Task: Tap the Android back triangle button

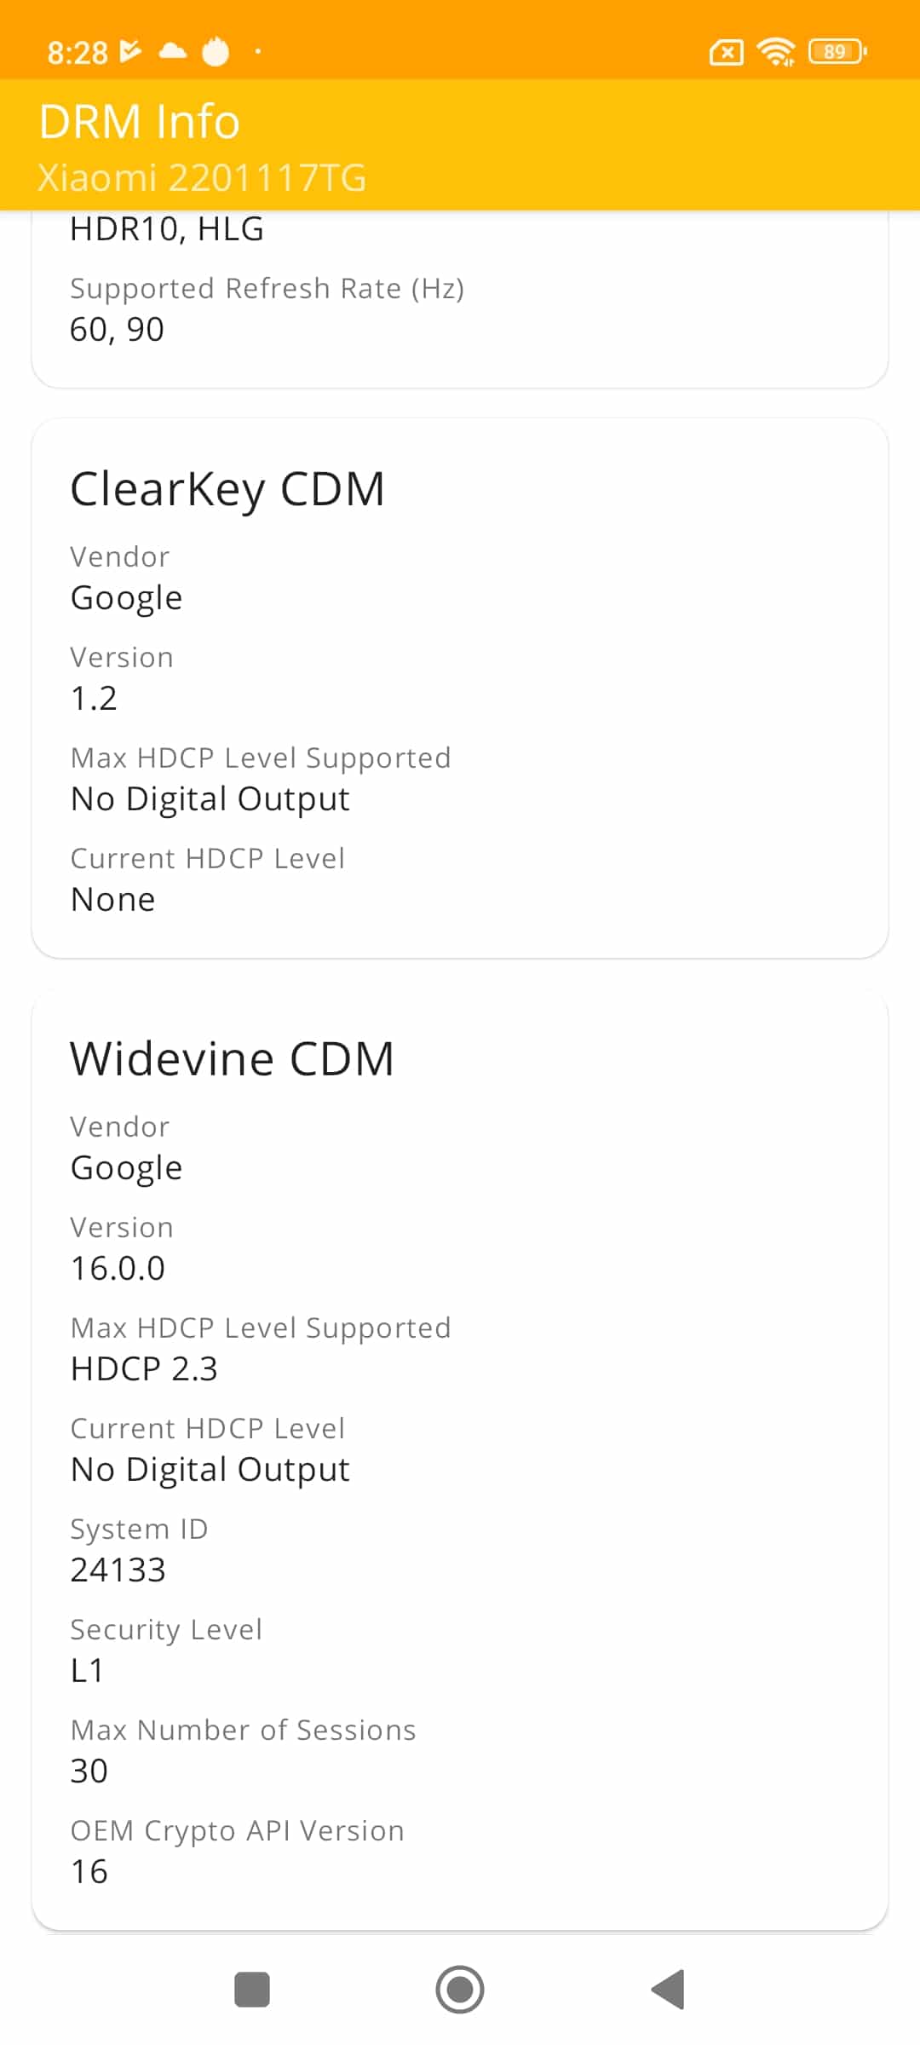Action: point(669,1990)
